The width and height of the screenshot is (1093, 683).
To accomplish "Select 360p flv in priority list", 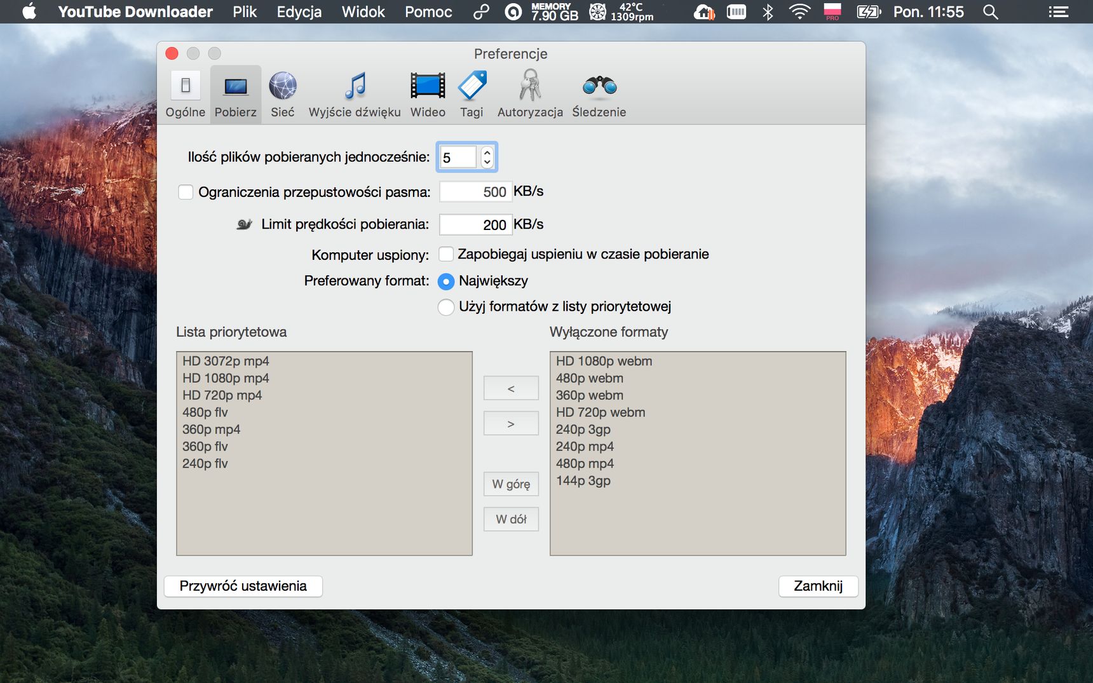I will 324,447.
